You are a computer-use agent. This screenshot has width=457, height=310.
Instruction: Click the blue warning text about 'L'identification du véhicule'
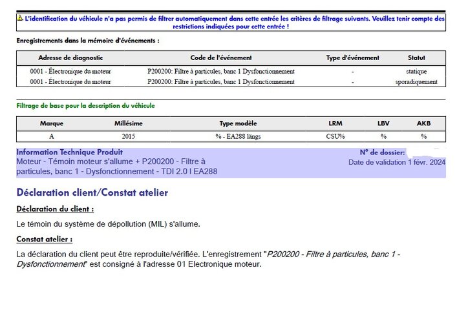click(234, 23)
